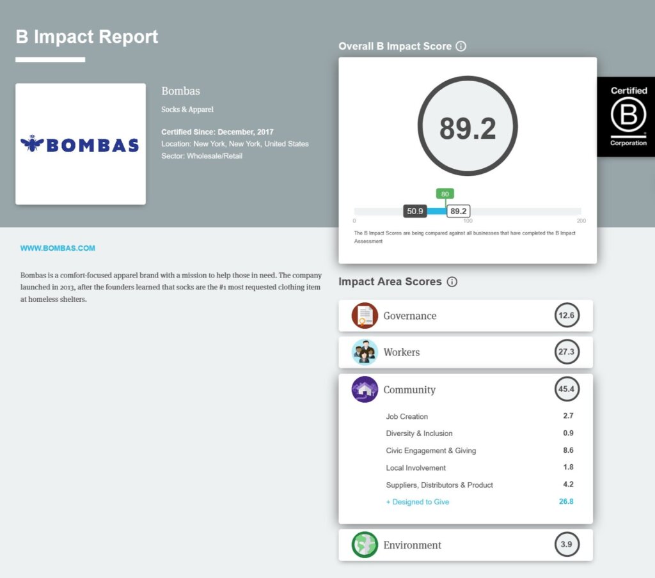Click the Sector: Wholesale/Retail text
Image resolution: width=655 pixels, height=578 pixels.
[x=201, y=156]
